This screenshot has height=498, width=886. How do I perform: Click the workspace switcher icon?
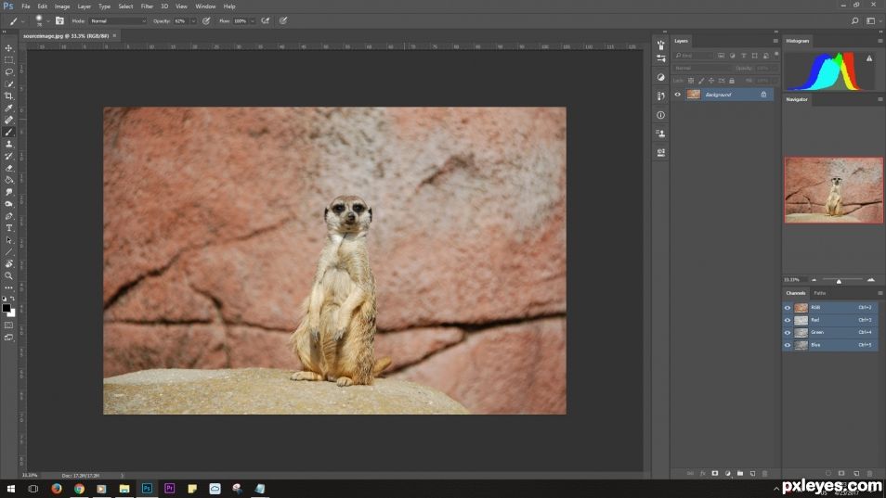pos(871,21)
